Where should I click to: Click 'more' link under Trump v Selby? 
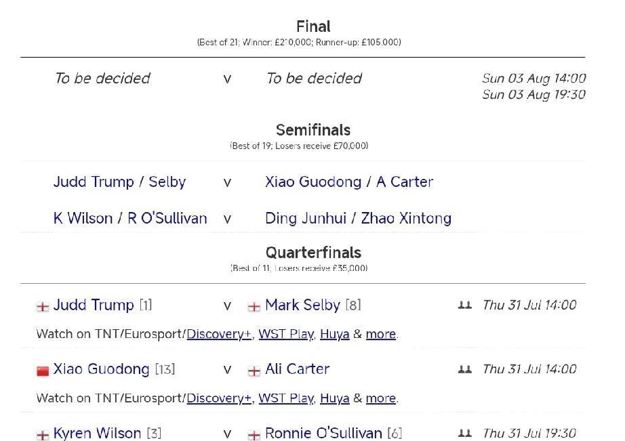(x=380, y=334)
